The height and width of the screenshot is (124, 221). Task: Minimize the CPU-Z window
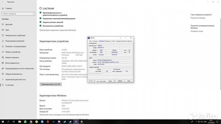pyautogui.click(x=120, y=38)
